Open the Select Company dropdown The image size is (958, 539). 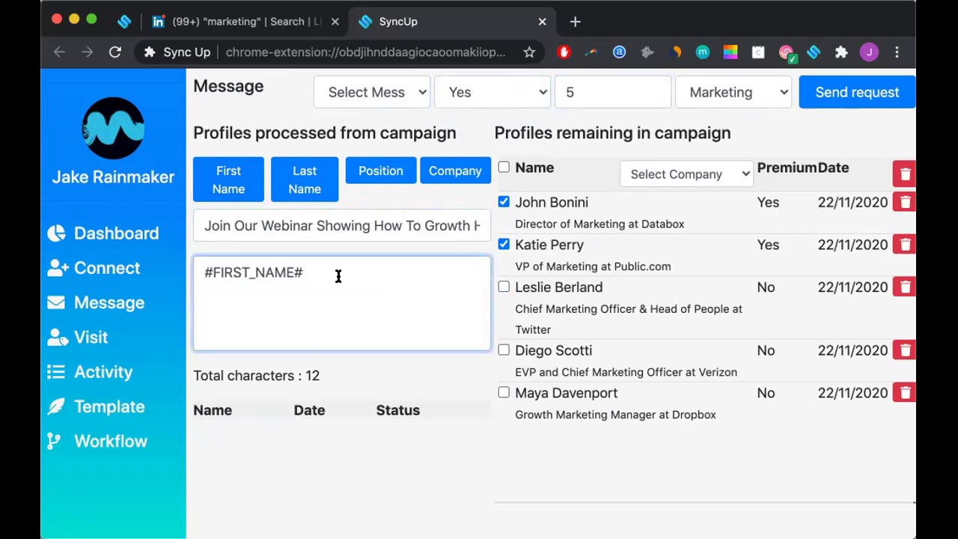[x=686, y=174]
